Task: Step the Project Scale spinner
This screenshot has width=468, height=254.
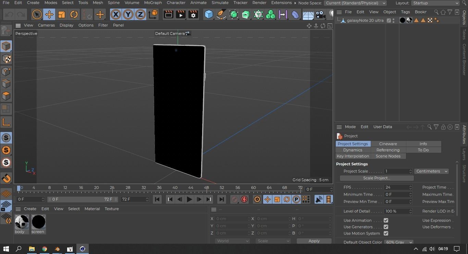Action: pos(410,171)
